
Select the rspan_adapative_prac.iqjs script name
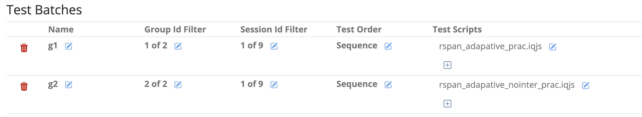click(x=490, y=47)
